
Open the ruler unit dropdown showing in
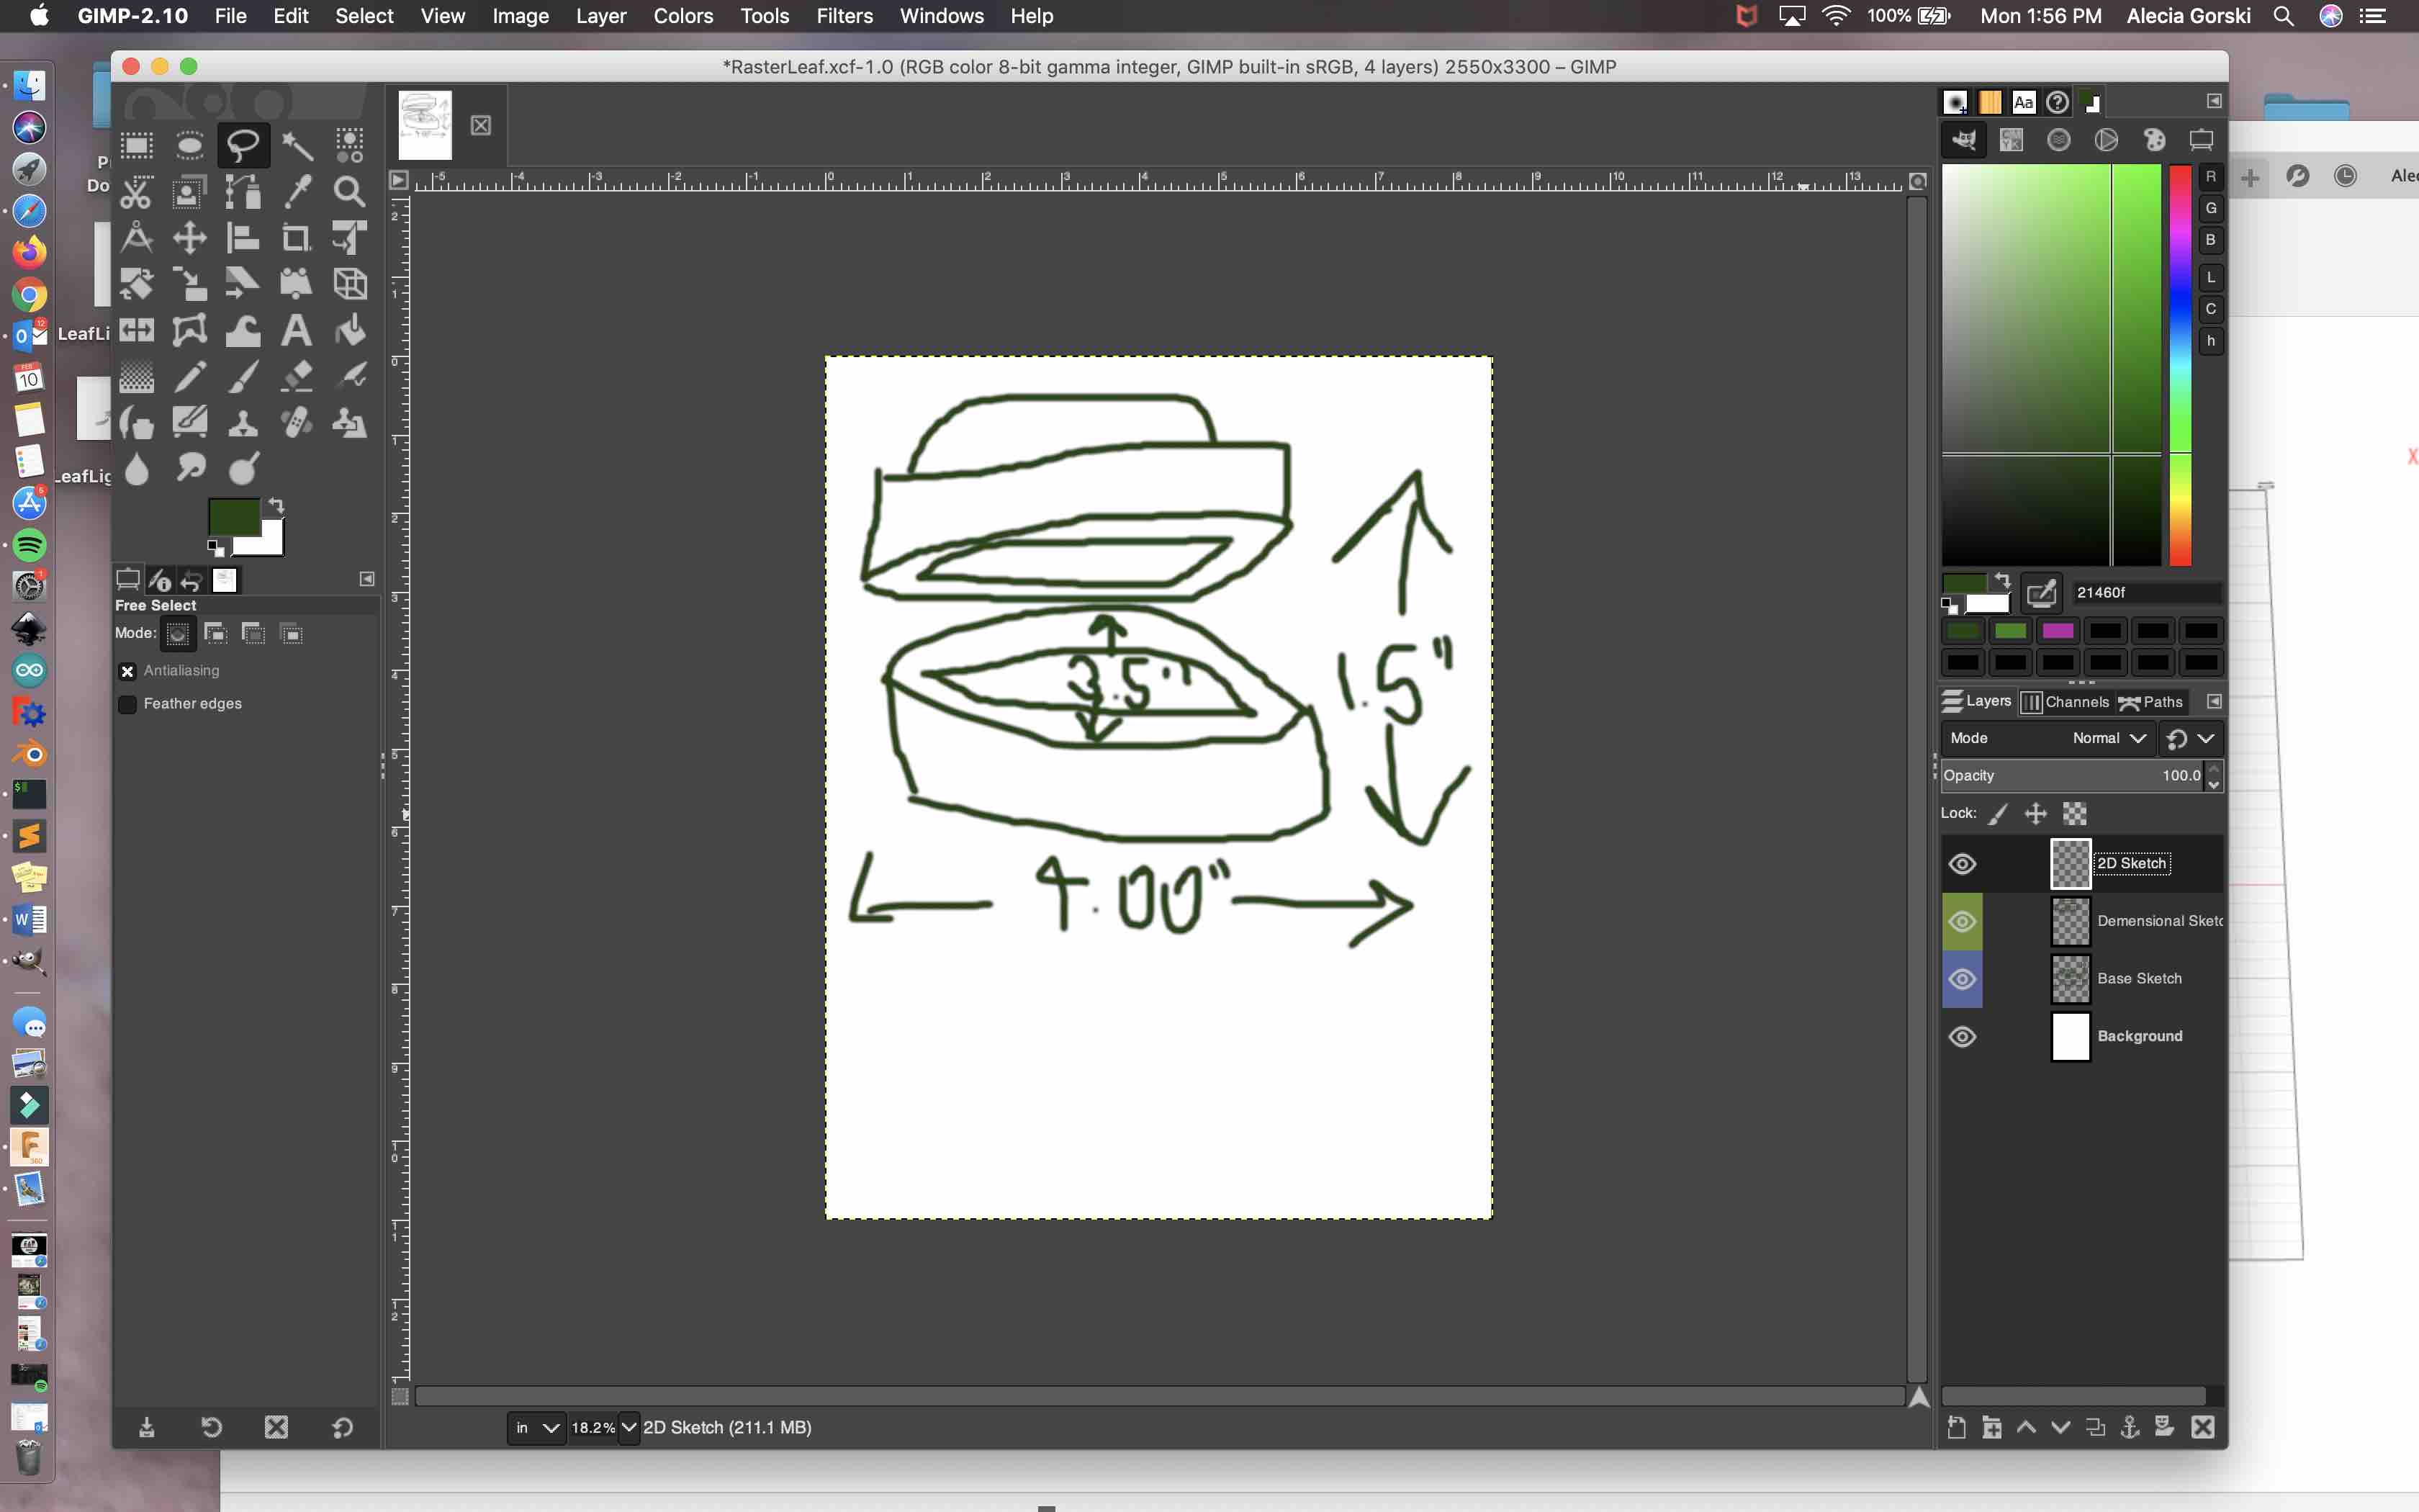pyautogui.click(x=536, y=1427)
